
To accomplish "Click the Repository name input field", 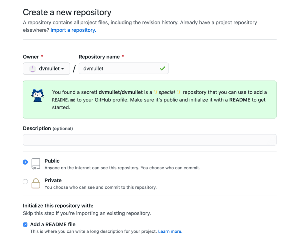I will [124, 68].
